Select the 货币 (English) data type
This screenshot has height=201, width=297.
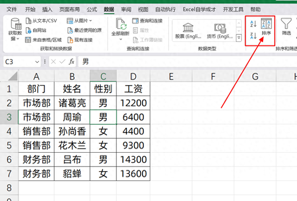coord(220,31)
